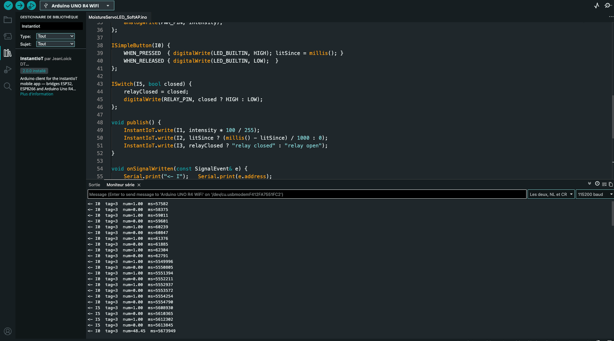Click the ISimpleButton(I0) code line
Viewport: 614px width, 341px height.
coord(141,46)
